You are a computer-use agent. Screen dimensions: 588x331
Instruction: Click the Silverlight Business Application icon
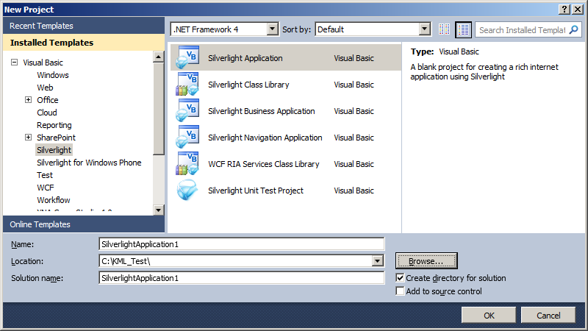click(x=187, y=111)
